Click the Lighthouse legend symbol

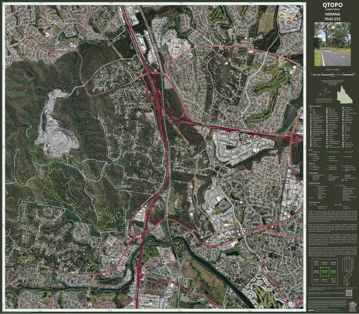pos(343,130)
